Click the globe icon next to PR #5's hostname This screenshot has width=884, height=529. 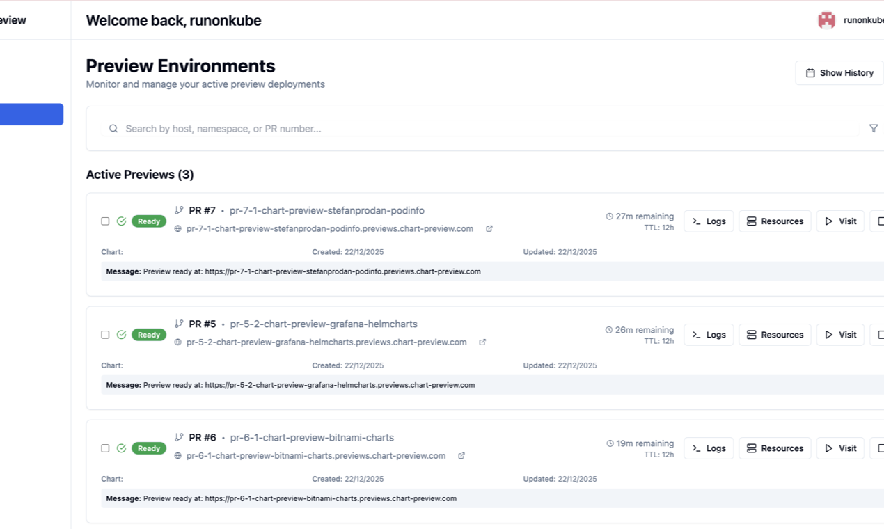pos(178,342)
